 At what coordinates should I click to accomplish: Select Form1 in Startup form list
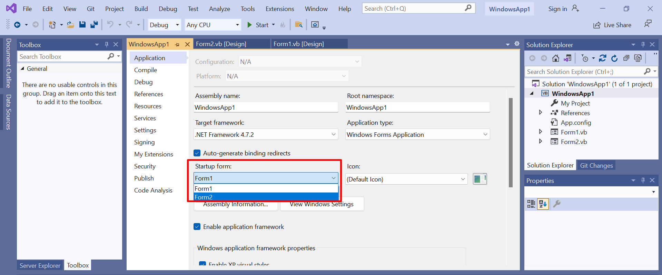pos(266,188)
